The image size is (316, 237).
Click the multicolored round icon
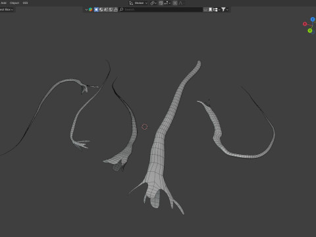[x=90, y=9]
